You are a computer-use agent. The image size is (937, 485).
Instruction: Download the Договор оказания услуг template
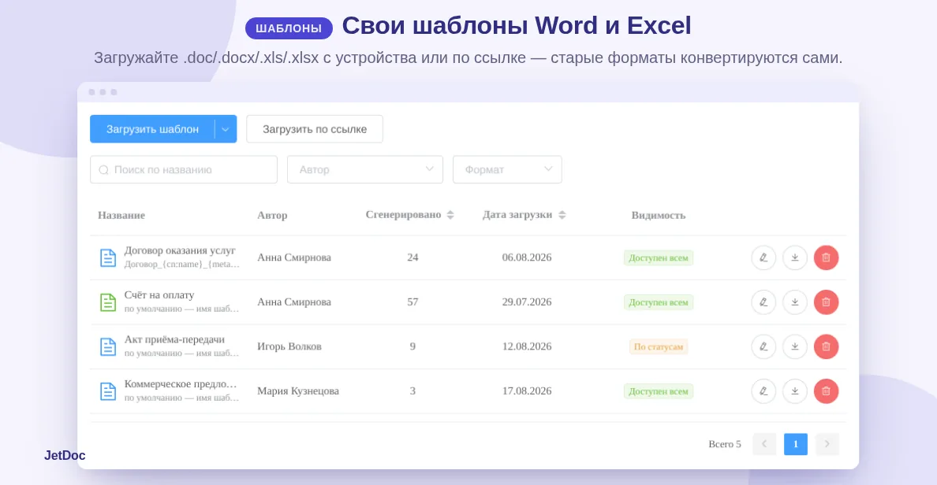pos(795,257)
